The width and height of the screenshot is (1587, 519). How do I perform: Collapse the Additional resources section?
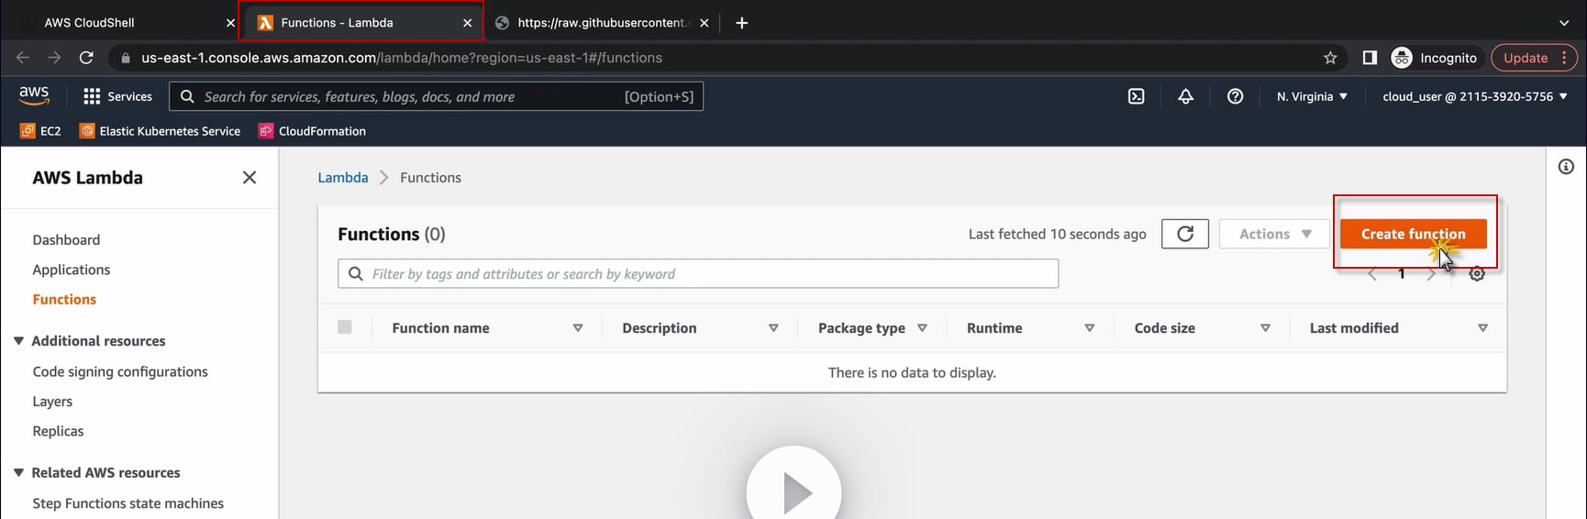point(18,341)
